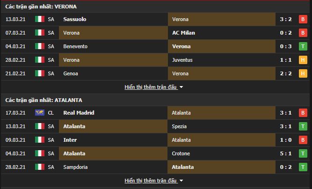Click the yellow H badge for Genoa vs Verona
This screenshot has width=312, height=189.
pyautogui.click(x=303, y=73)
